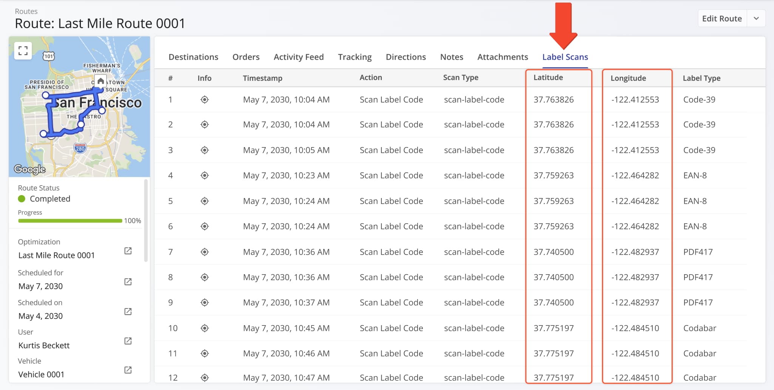Open the external link icon next to Kurtis Beckett
This screenshot has height=390, width=774.
tap(128, 341)
